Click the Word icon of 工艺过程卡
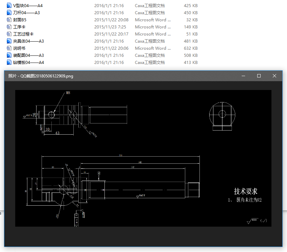Viewport: 287px width, 252px height. pos(8,34)
